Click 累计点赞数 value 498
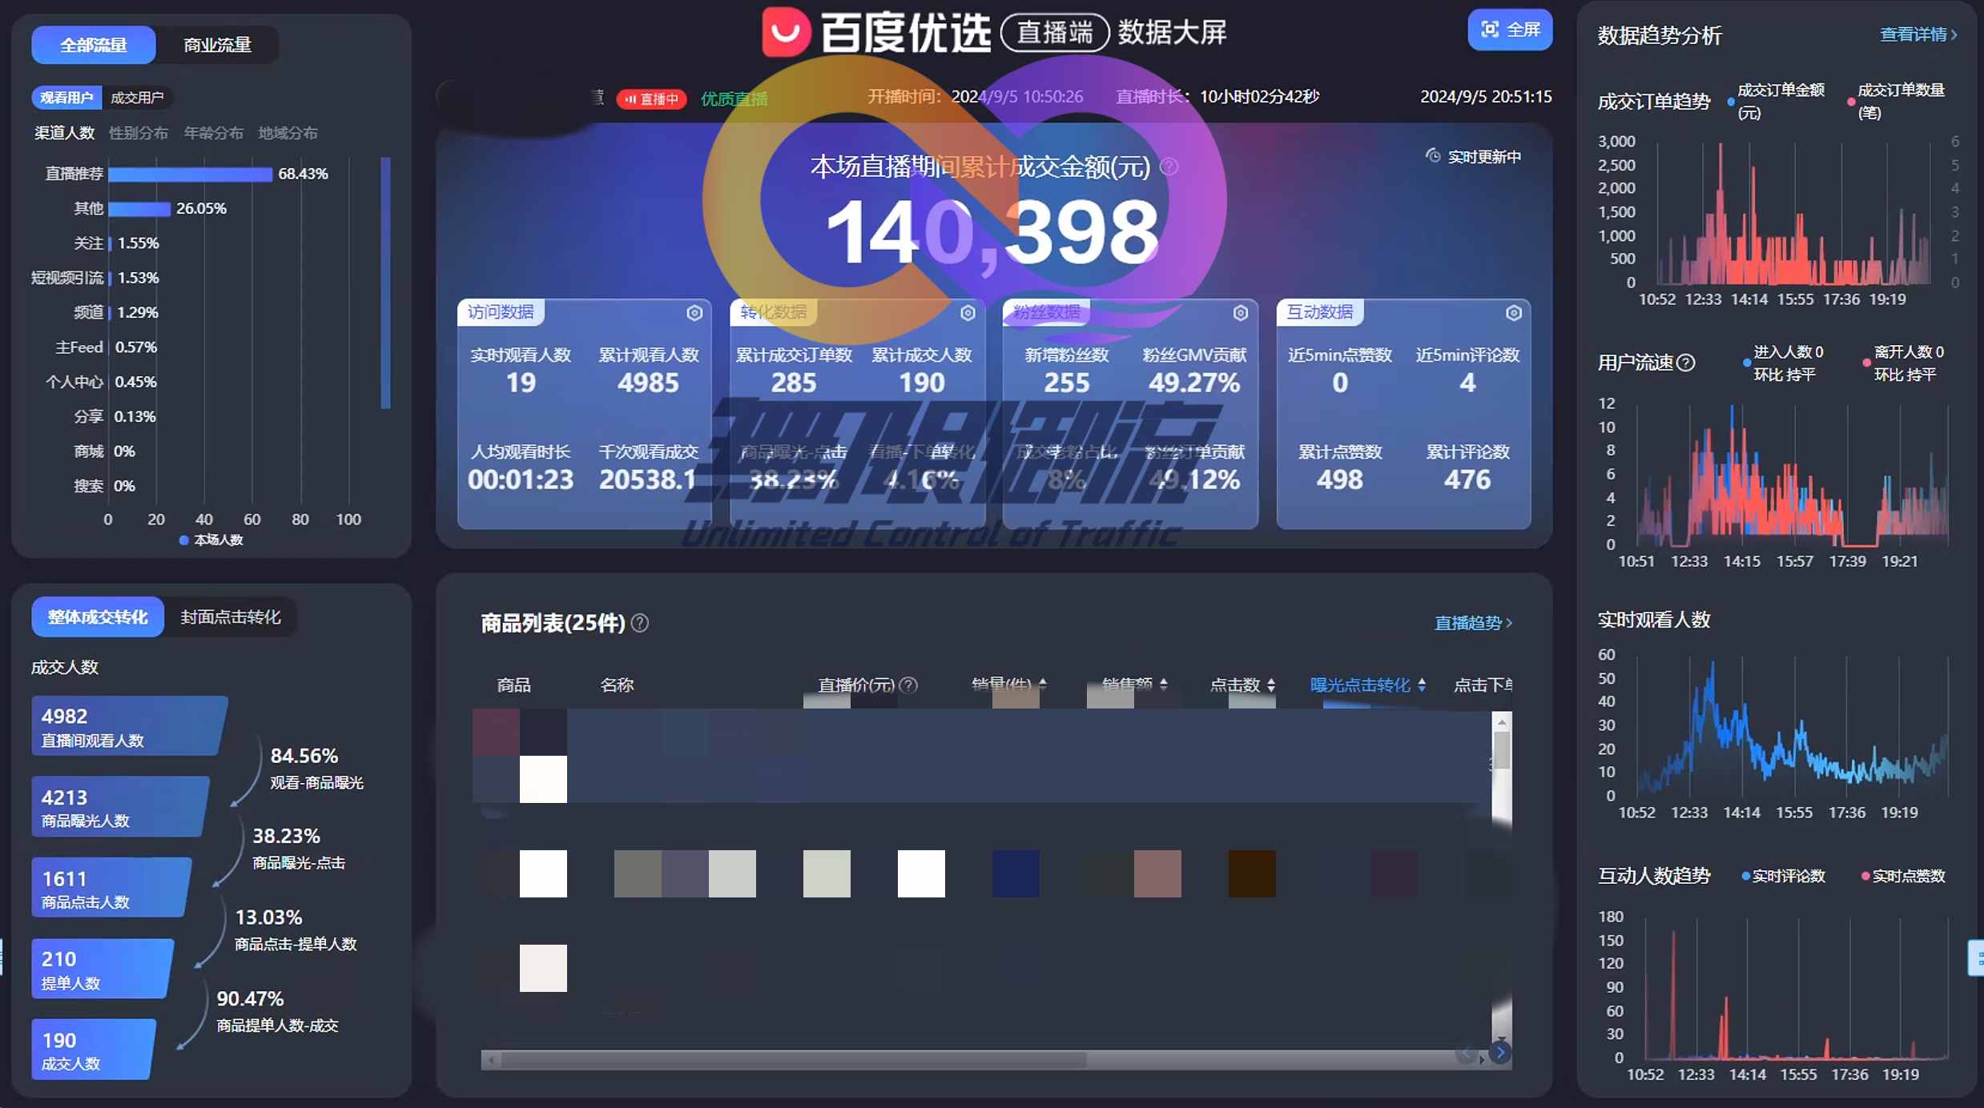 [1340, 480]
